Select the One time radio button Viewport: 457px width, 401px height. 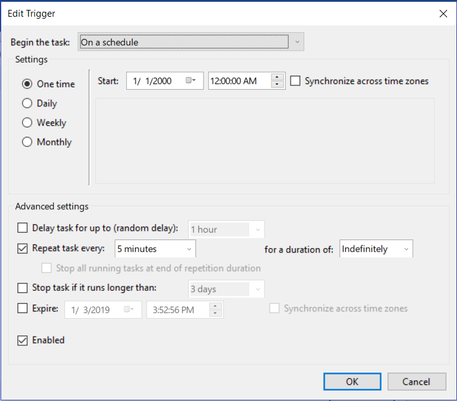pyautogui.click(x=27, y=84)
